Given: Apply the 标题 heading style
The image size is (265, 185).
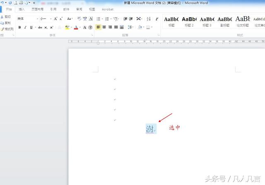Looking at the screenshot, I should [x=171, y=21].
